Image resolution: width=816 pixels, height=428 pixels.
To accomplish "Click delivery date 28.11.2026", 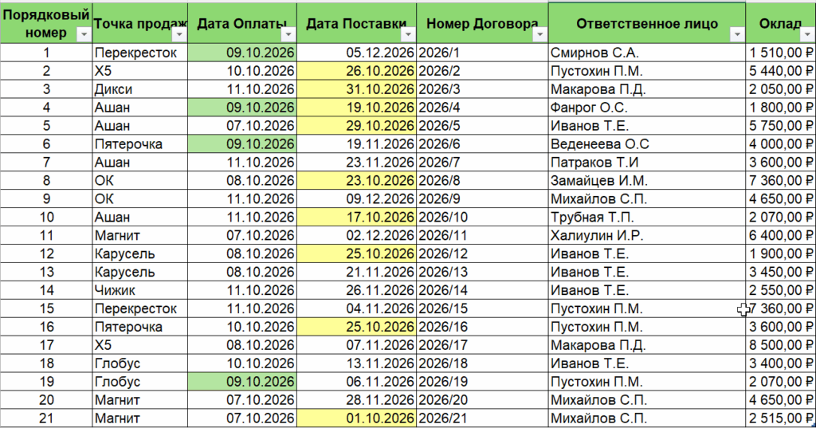I will click(x=357, y=400).
